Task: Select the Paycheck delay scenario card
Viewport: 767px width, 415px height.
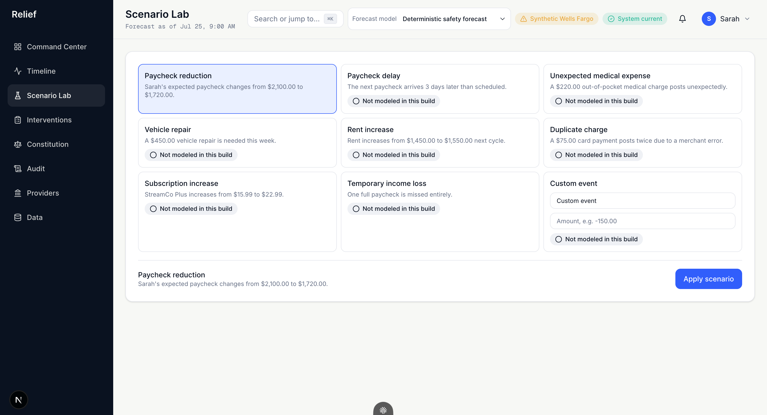Action: (x=440, y=89)
